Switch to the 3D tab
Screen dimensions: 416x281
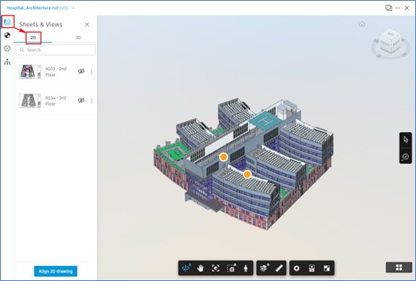pyautogui.click(x=78, y=38)
